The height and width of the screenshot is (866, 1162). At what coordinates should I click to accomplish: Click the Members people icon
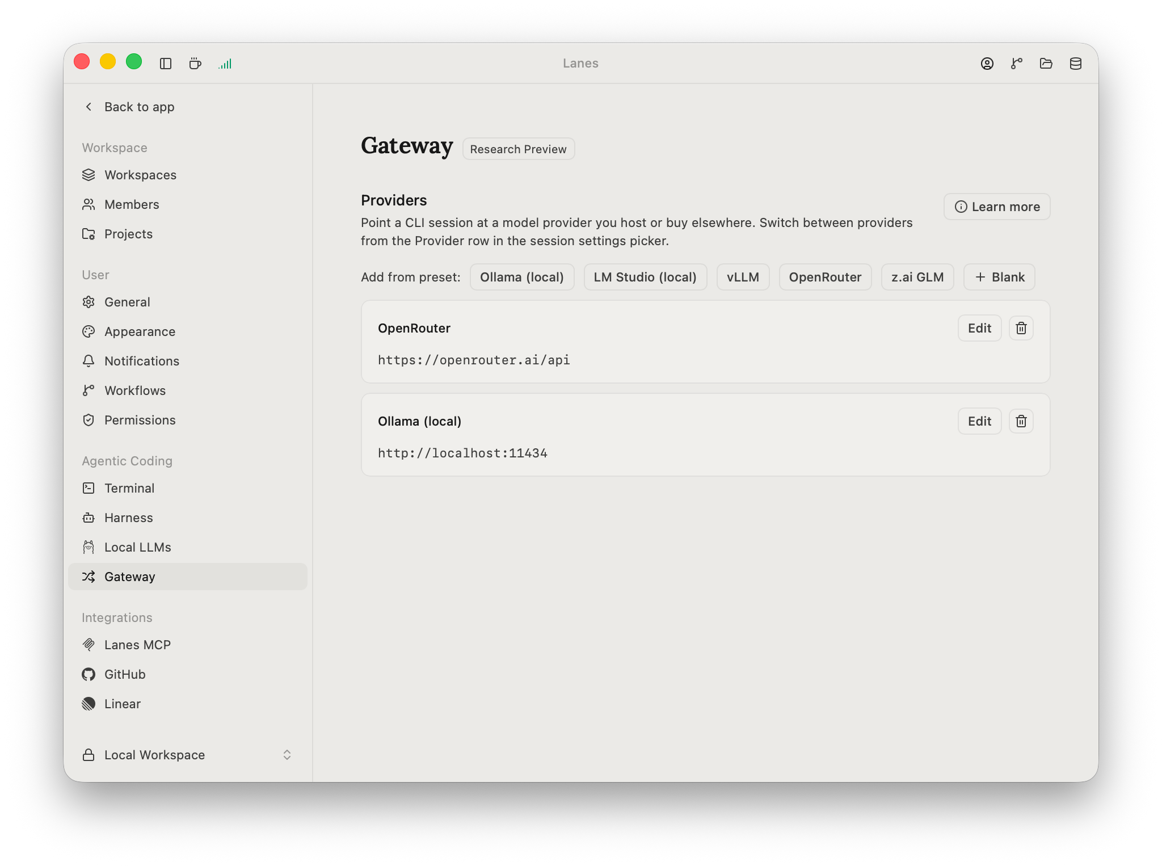(89, 204)
